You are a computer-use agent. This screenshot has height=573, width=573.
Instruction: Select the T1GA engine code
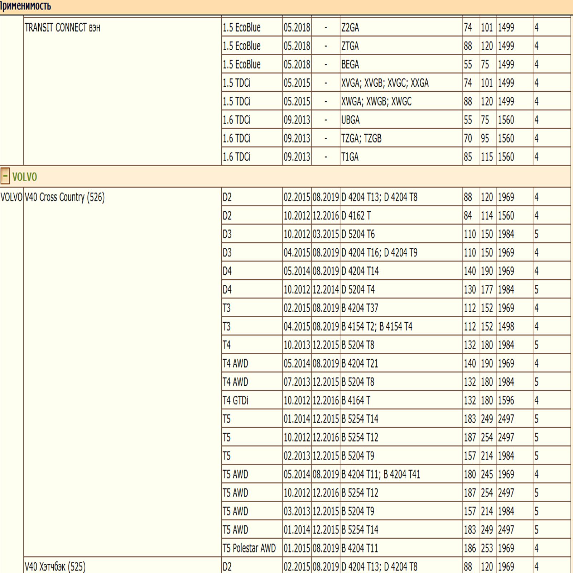pyautogui.click(x=350, y=157)
